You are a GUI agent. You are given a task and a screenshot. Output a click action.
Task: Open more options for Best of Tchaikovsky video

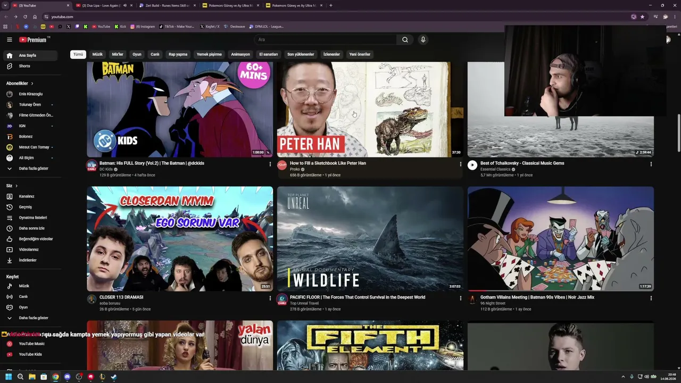(x=651, y=164)
